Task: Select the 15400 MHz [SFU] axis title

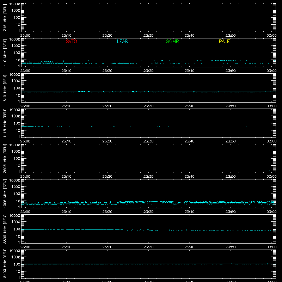Action: point(5,264)
